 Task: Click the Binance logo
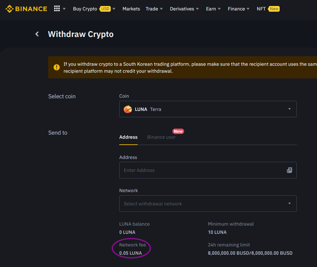[x=26, y=9]
